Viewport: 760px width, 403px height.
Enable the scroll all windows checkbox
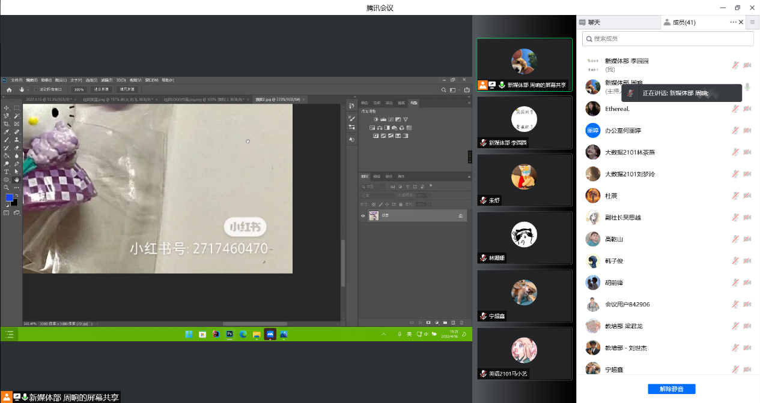[36, 89]
